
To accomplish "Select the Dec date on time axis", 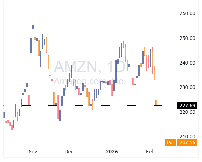I will (x=69, y=151).
